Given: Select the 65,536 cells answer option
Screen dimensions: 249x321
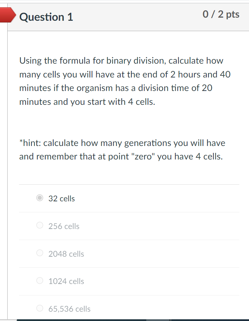Looking at the screenshot, I should pos(39,308).
